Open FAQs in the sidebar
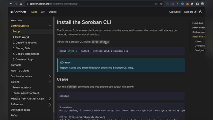The height and width of the screenshot is (120, 213). click(14, 116)
